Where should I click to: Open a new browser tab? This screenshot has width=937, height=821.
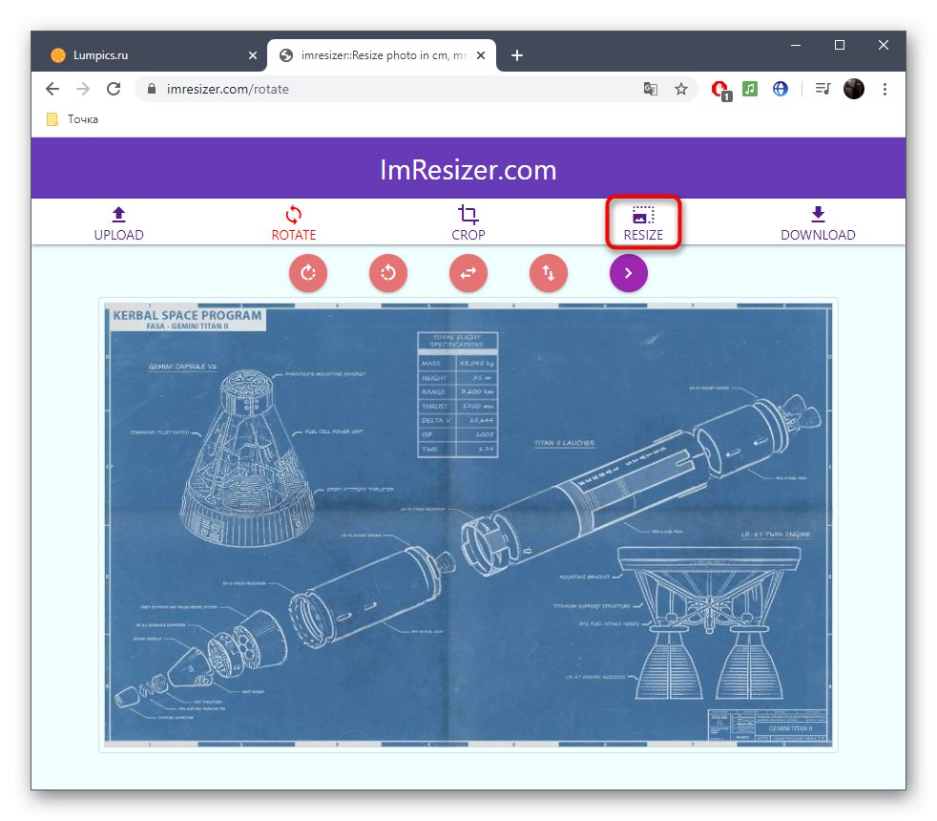tap(517, 55)
